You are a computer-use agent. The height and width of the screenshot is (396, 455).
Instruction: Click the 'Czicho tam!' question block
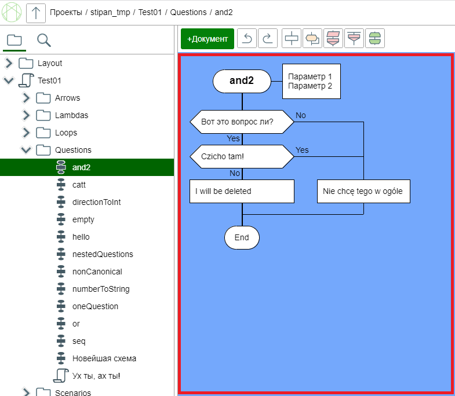click(x=242, y=156)
